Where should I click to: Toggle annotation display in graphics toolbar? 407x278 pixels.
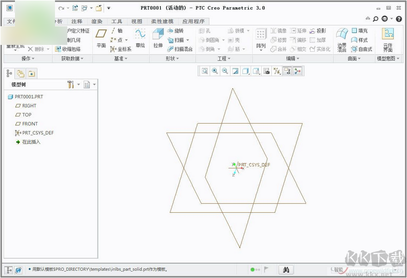click(287, 71)
